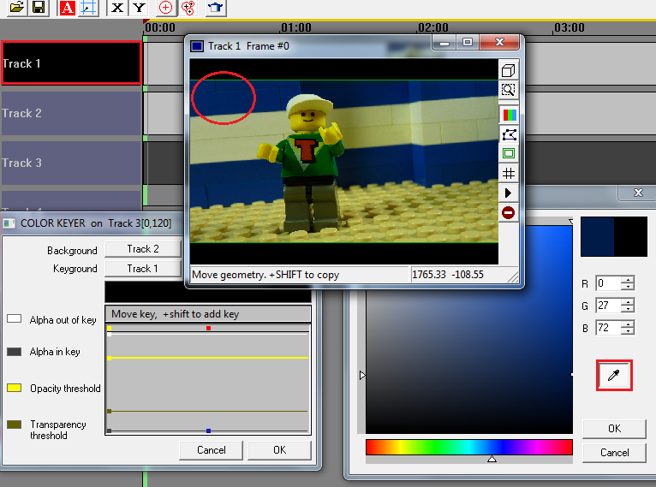
Task: Click the rainbow hue slider bar
Action: pos(469,447)
